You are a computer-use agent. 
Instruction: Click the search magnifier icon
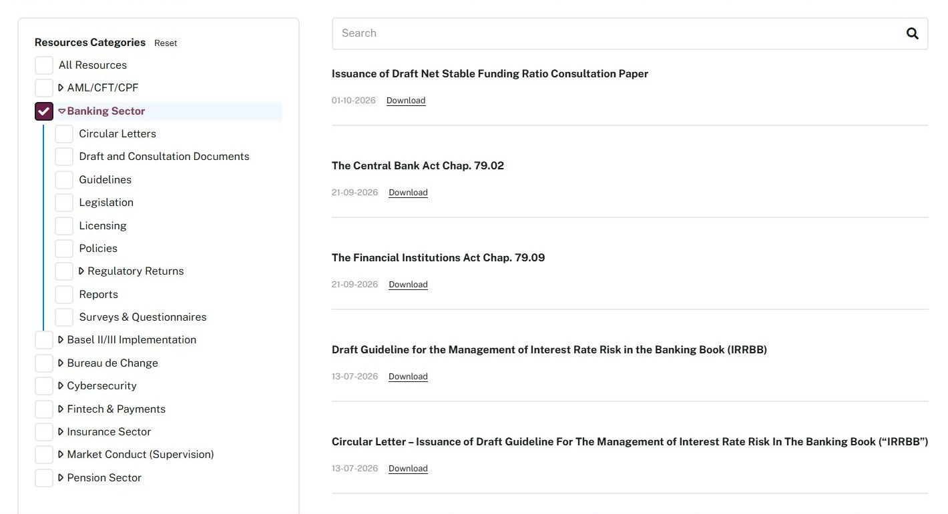pyautogui.click(x=912, y=33)
